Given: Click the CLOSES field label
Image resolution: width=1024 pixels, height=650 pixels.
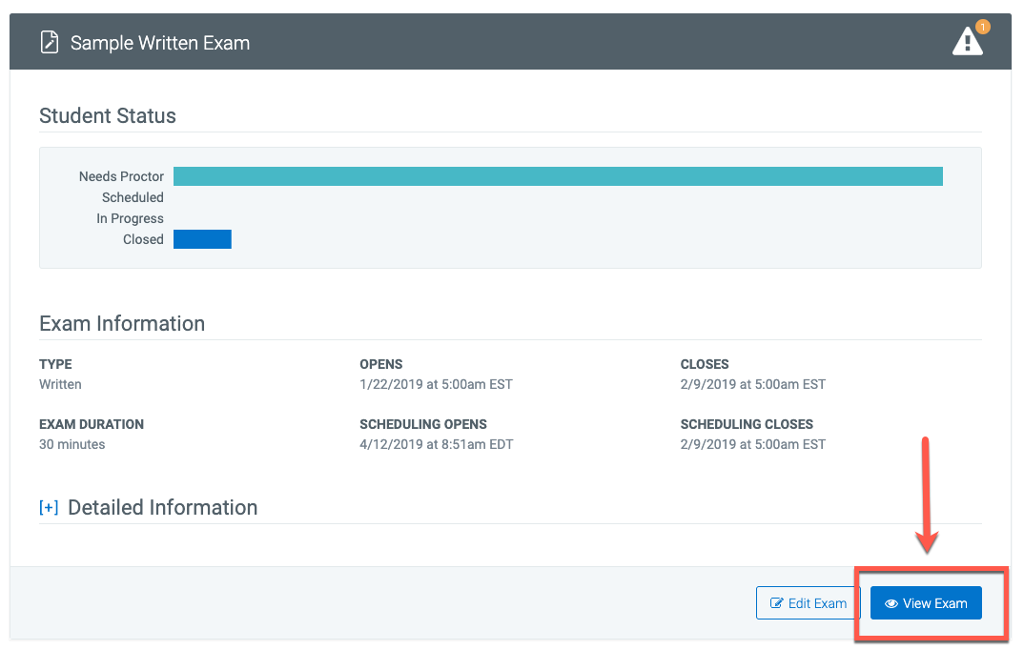Looking at the screenshot, I should click(x=705, y=364).
